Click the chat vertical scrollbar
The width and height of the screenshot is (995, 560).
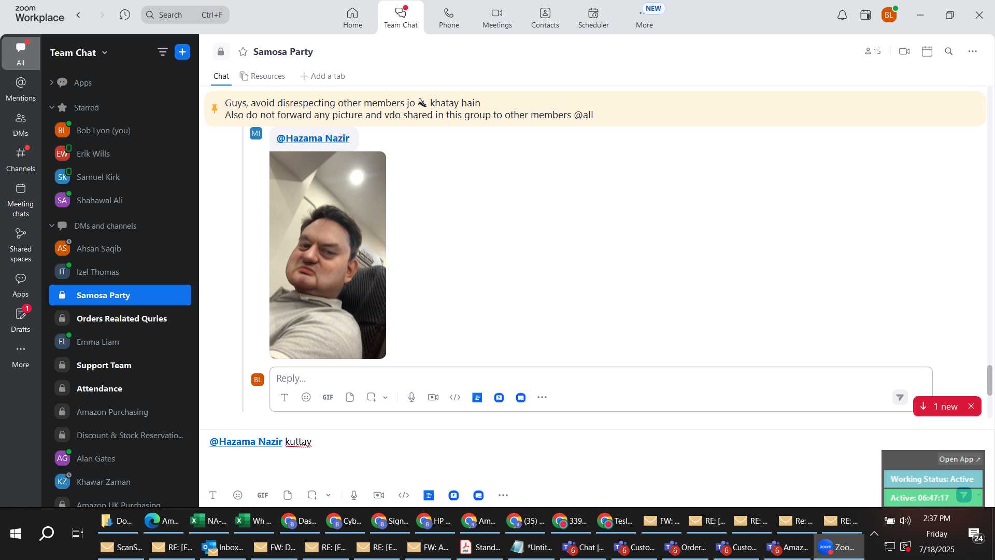[989, 380]
